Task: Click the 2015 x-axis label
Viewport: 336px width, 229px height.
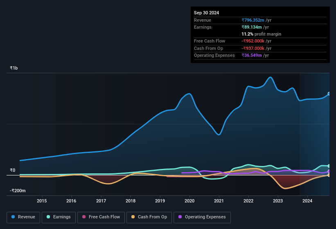Action: 42,201
